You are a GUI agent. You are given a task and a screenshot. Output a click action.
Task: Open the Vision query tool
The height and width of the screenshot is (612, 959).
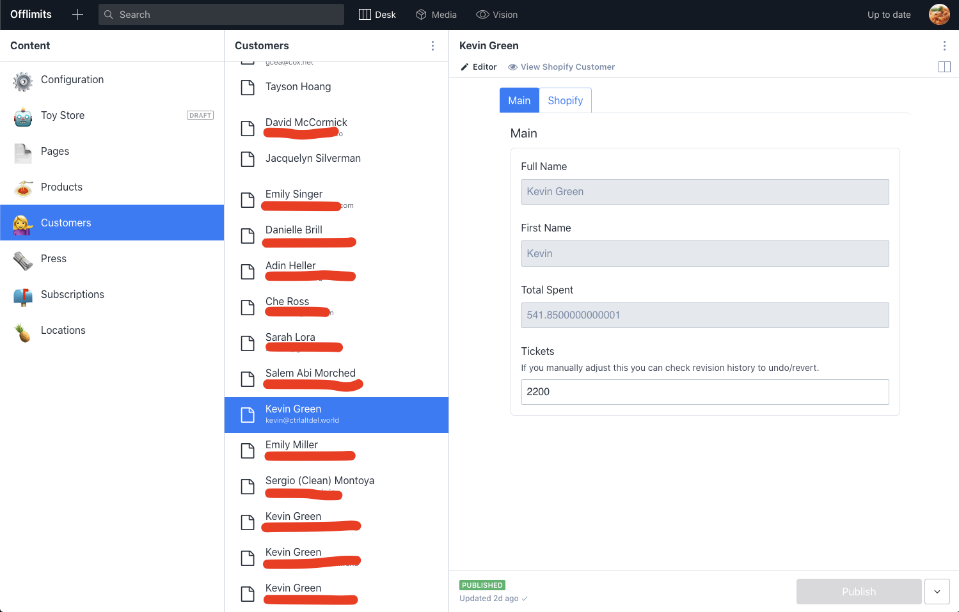[497, 14]
